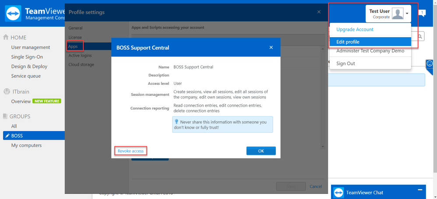Click the 'BOSS Support Central' name value
The height and width of the screenshot is (199, 437).
point(193,67)
